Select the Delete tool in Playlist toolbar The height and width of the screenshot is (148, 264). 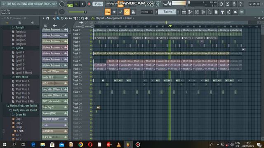pos(62,18)
